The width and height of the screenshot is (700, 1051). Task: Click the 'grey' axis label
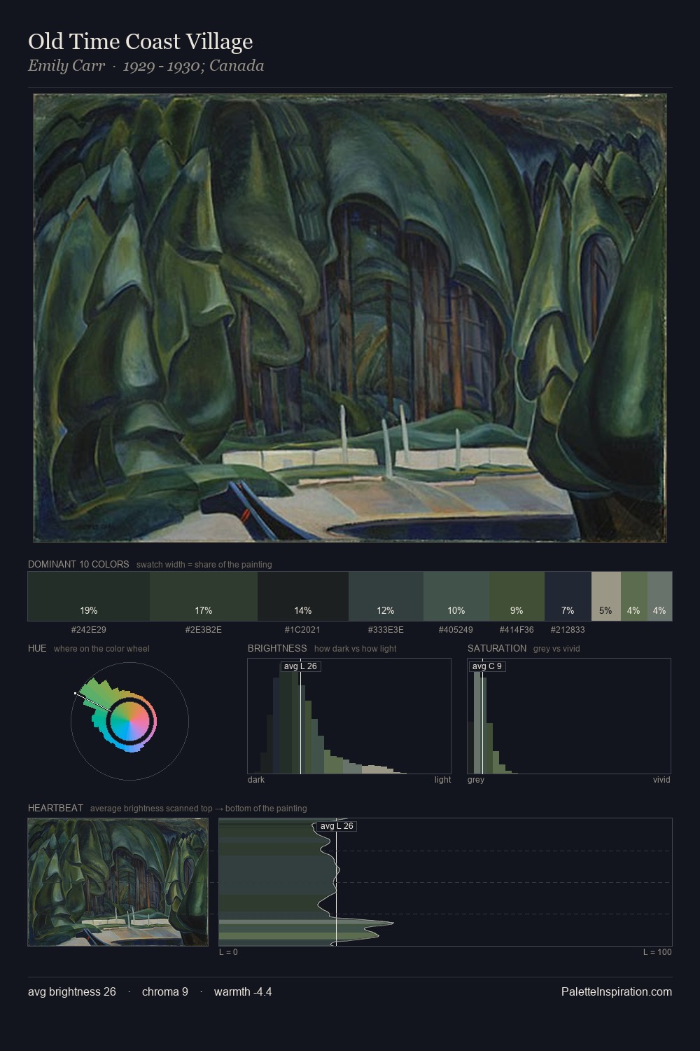476,780
